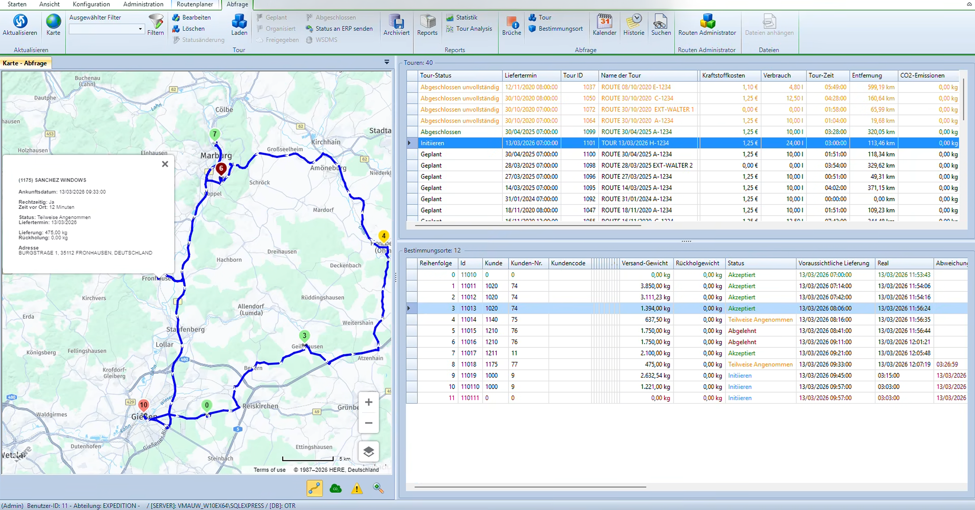Viewport: 975px width, 510px height.
Task: Click the vertical scrollbar of tours table
Action: click(964, 100)
